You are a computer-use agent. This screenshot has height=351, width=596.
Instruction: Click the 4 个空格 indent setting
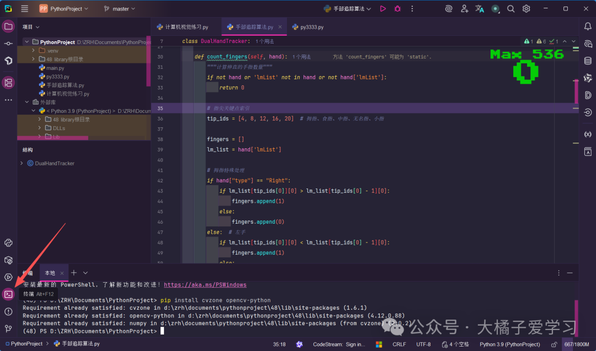pyautogui.click(x=455, y=344)
